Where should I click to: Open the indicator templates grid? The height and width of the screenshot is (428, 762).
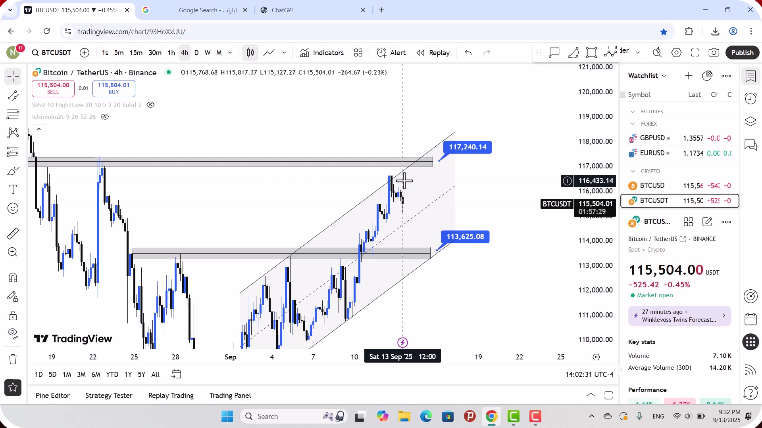[358, 53]
